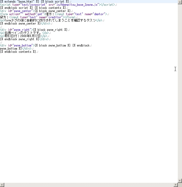Click the 'block contents' tag text
The image size is (182, 187).
(x=50, y=8)
